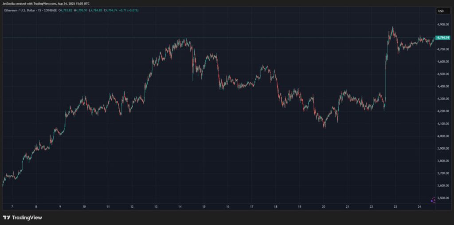Click the TradingView.com text in the header

[43, 4]
